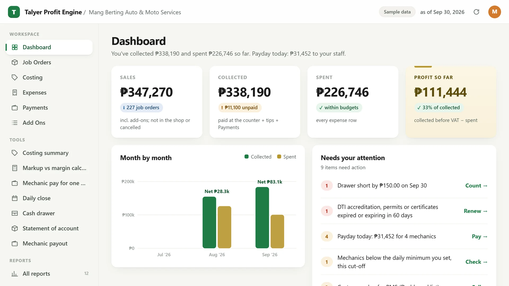Image resolution: width=509 pixels, height=286 pixels.
Task: Click the Dashboard grid icon in sidebar
Action: click(x=15, y=47)
